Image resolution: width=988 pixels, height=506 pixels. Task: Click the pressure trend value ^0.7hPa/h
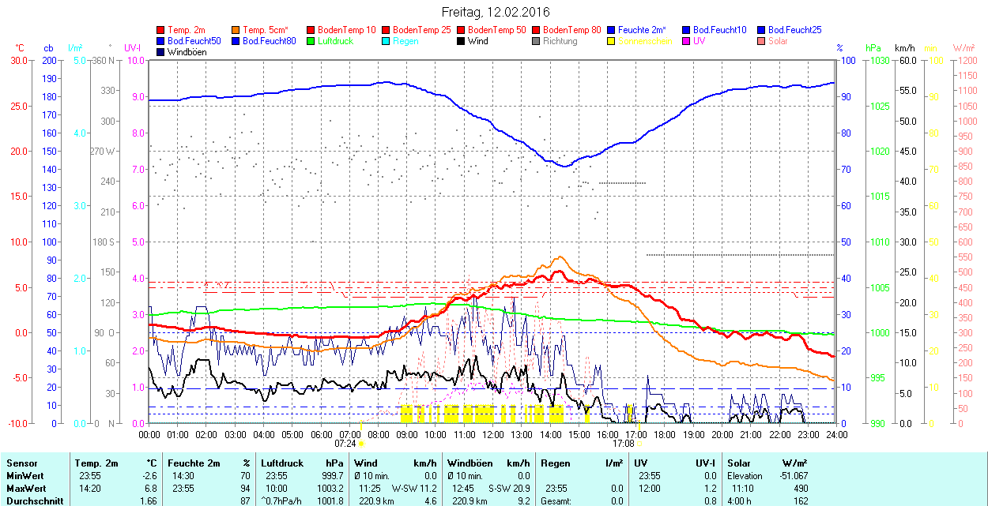pyautogui.click(x=283, y=501)
